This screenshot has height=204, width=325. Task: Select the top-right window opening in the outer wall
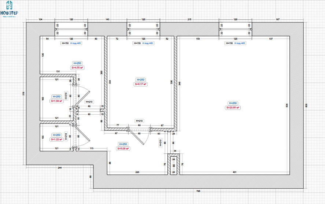pyautogui.click(x=236, y=29)
